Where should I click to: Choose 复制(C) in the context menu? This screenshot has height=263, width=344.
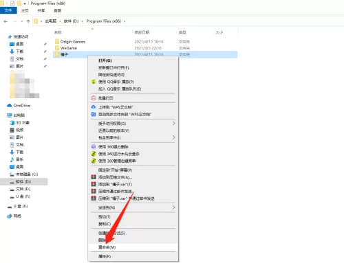(x=105, y=224)
